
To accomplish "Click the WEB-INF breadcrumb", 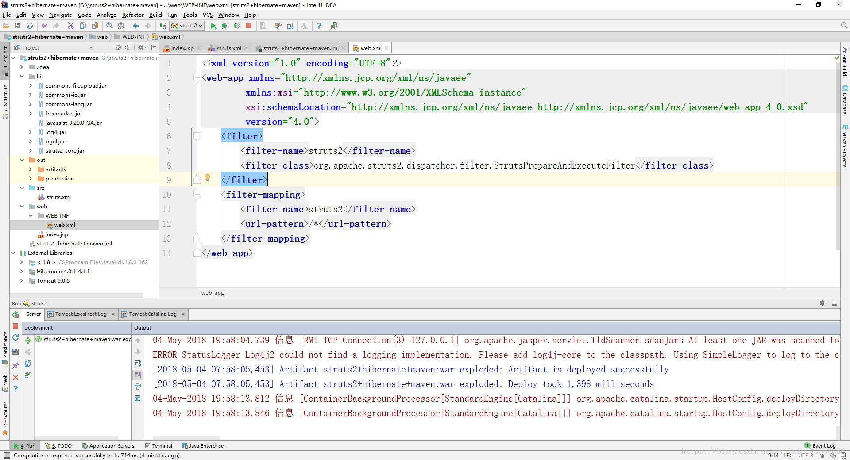I will point(130,37).
